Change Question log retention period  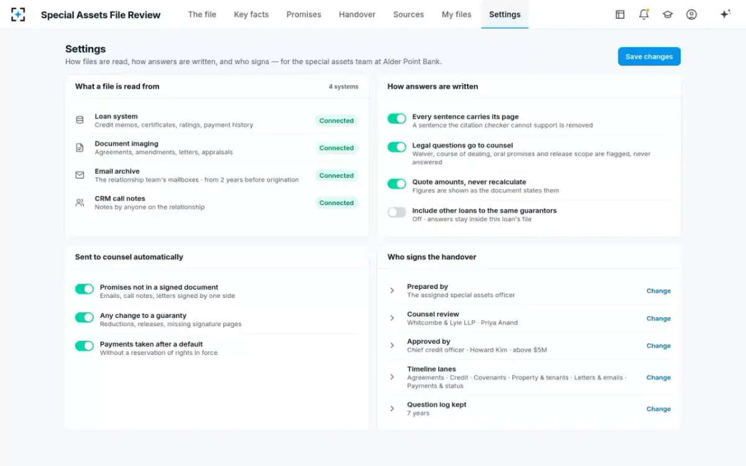pos(658,409)
